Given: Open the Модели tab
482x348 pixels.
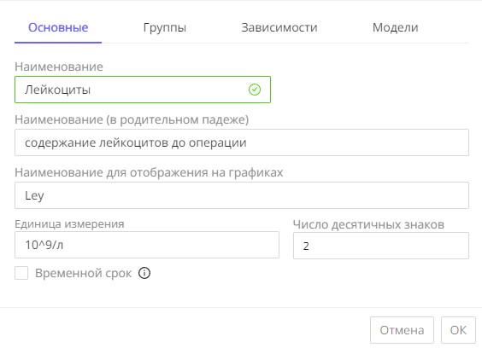Looking at the screenshot, I should (x=396, y=27).
